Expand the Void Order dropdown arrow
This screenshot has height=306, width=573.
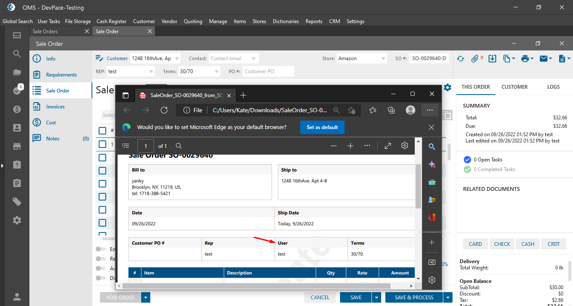coord(146,298)
